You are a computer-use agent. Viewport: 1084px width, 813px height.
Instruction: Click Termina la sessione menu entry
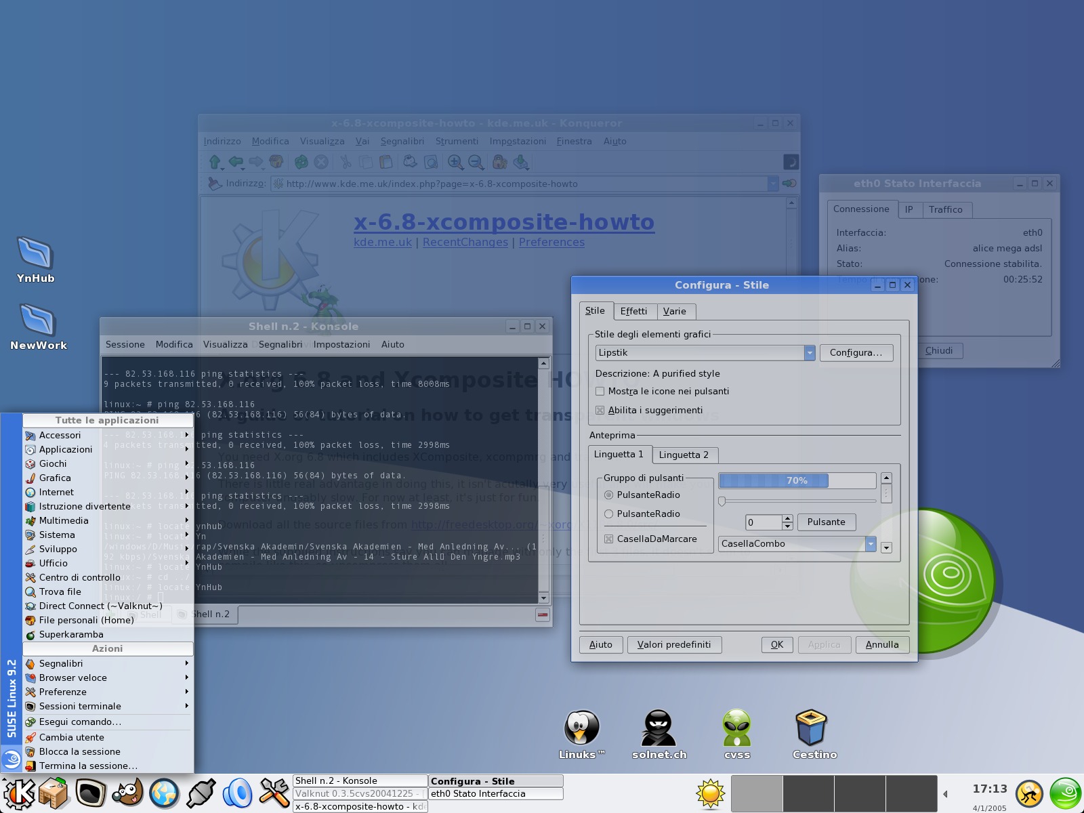coord(108,766)
